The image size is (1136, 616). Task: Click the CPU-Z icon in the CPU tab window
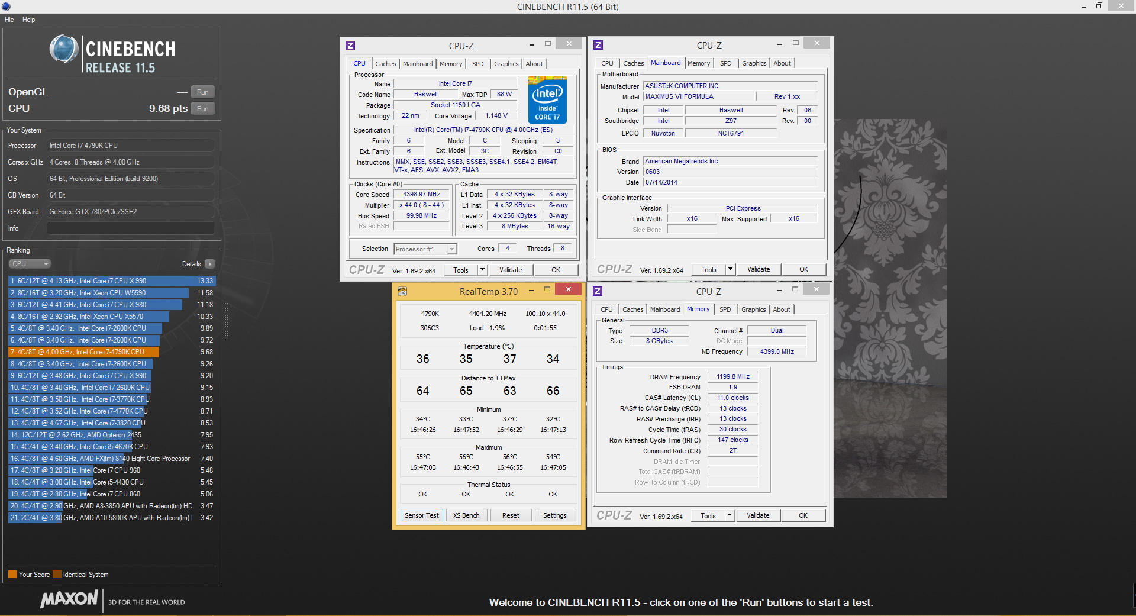(350, 46)
